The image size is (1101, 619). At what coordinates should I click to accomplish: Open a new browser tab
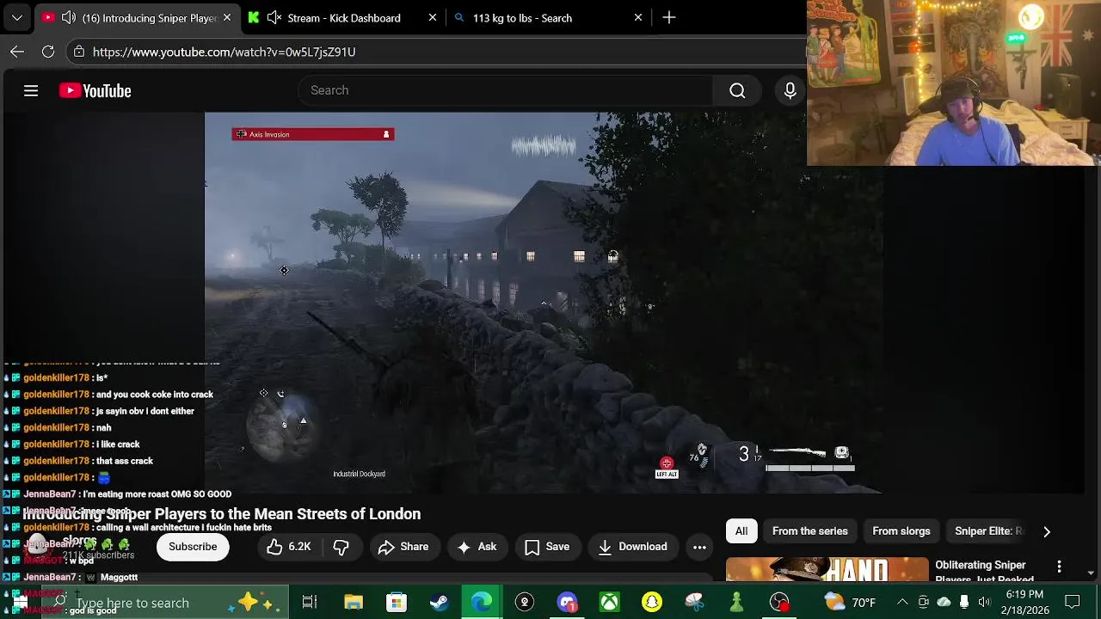669,17
